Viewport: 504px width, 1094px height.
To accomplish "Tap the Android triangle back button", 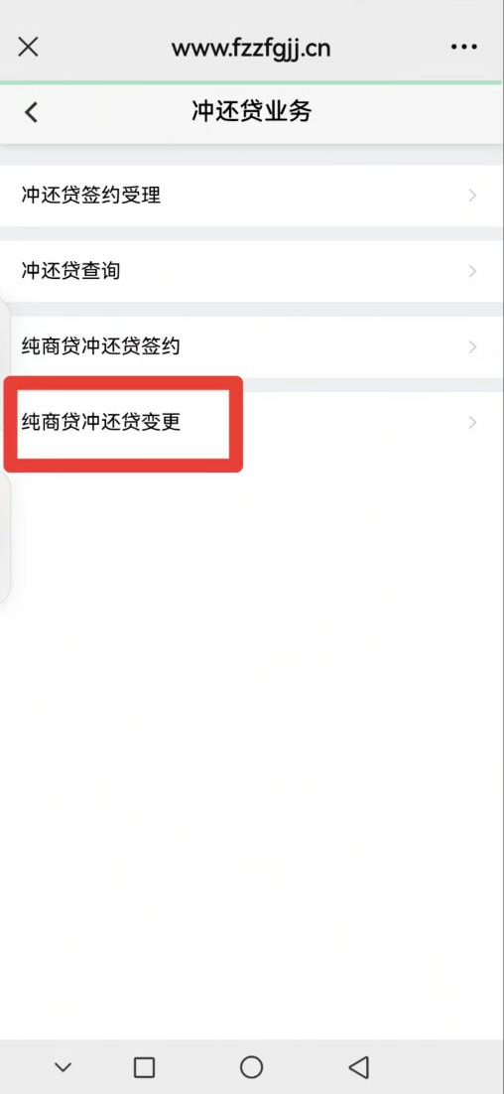I will (358, 1067).
